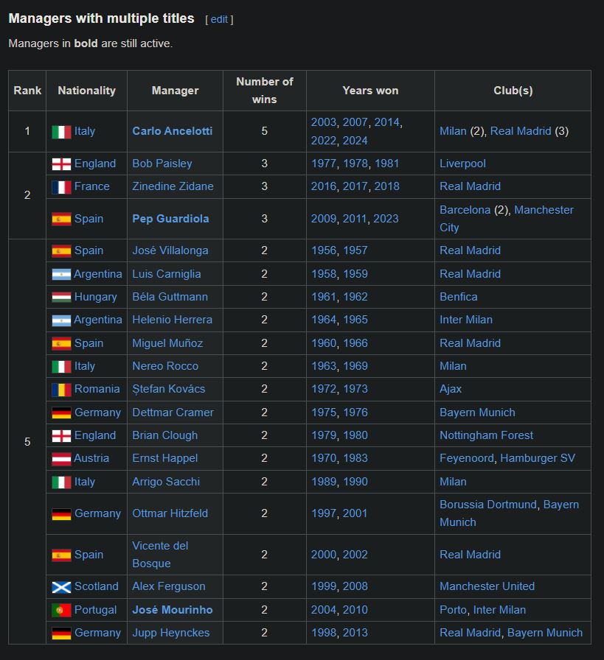Click the José Mourinho manager link
Screen dimensions: 604x660
[x=172, y=610]
